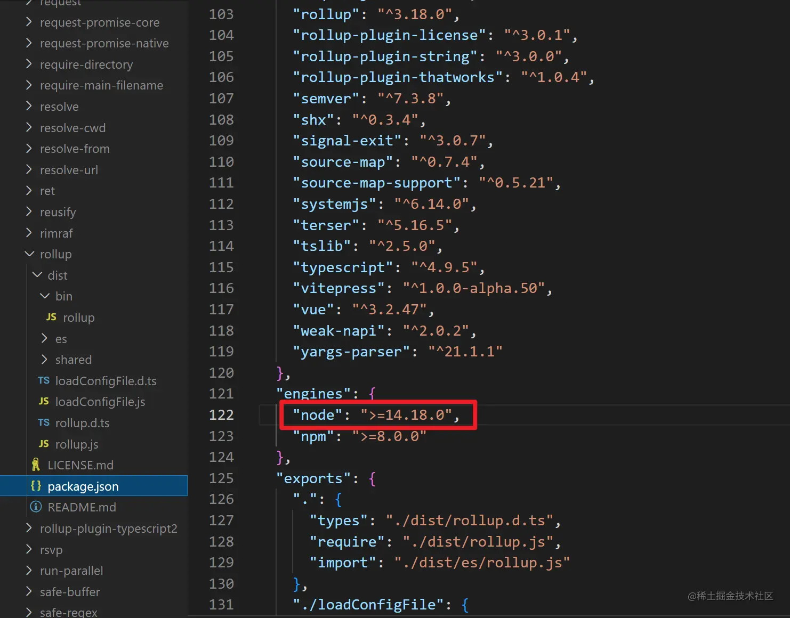Click the ">=14.18.0" version value
790x618 pixels.
(406, 414)
